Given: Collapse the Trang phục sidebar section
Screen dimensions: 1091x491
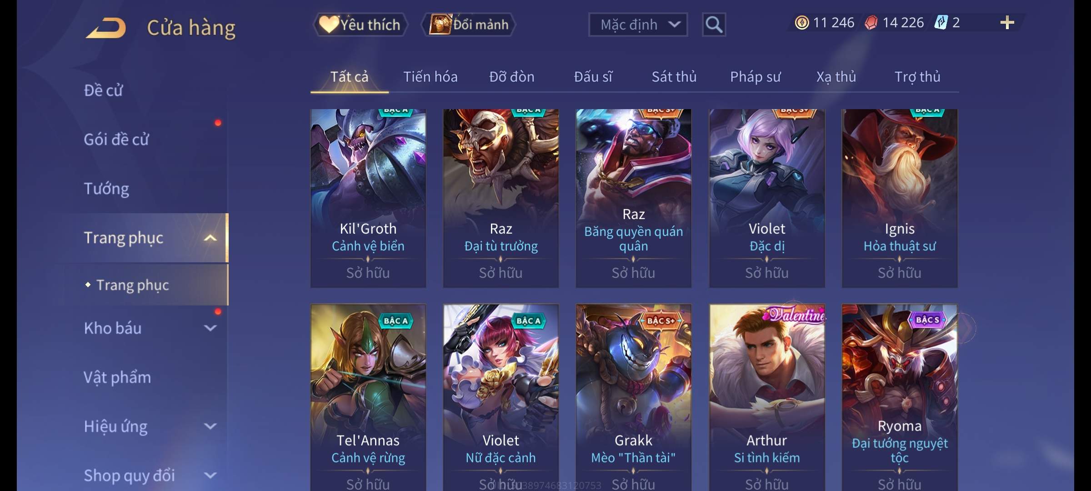Looking at the screenshot, I should (210, 238).
